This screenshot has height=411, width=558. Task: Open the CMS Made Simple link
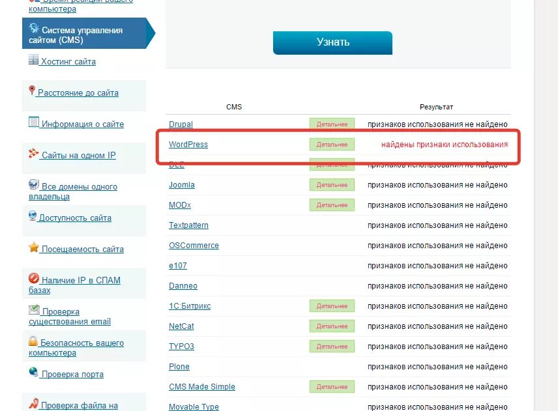202,387
